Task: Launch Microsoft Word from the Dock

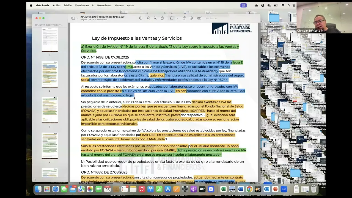Action: [241, 189]
